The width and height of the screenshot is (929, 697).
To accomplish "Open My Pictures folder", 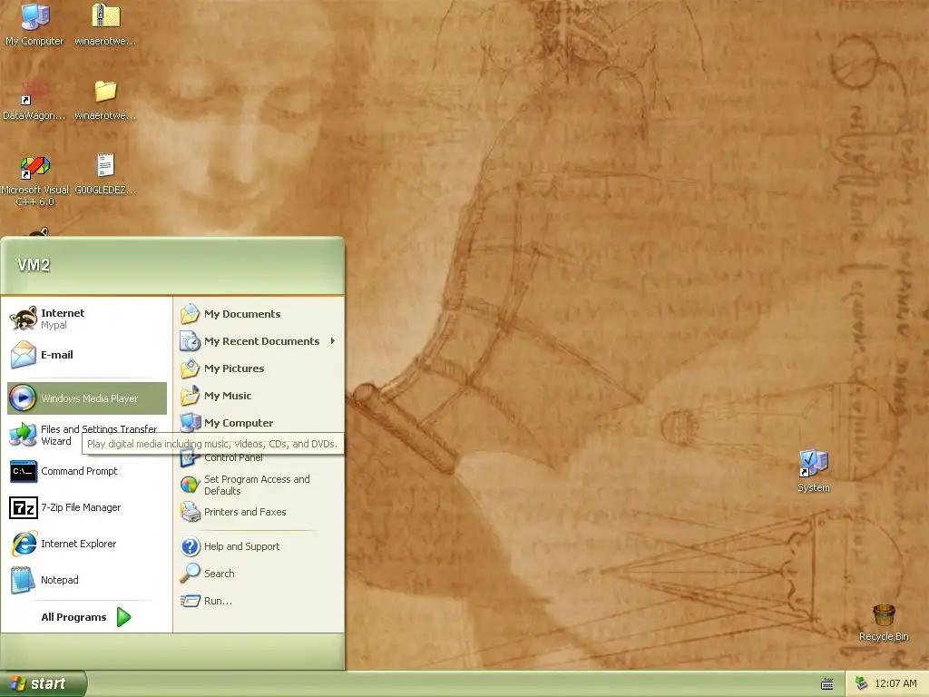I will [259, 368].
